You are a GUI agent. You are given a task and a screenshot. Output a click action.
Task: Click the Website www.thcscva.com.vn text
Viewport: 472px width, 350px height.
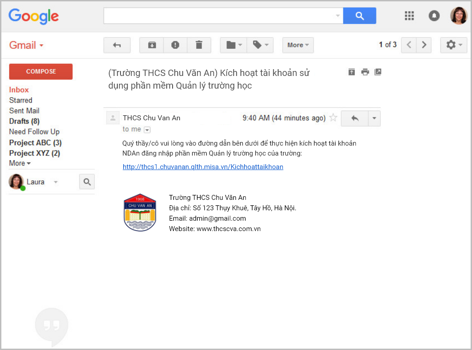coord(215,229)
